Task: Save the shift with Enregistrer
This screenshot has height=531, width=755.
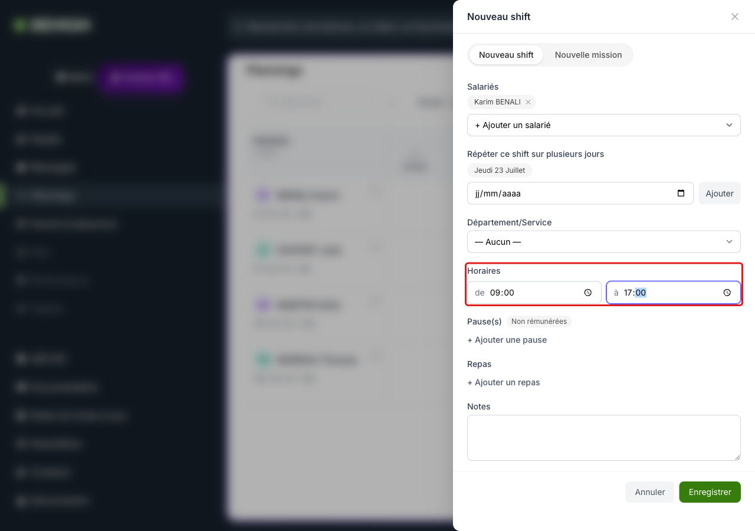Action: 710,492
